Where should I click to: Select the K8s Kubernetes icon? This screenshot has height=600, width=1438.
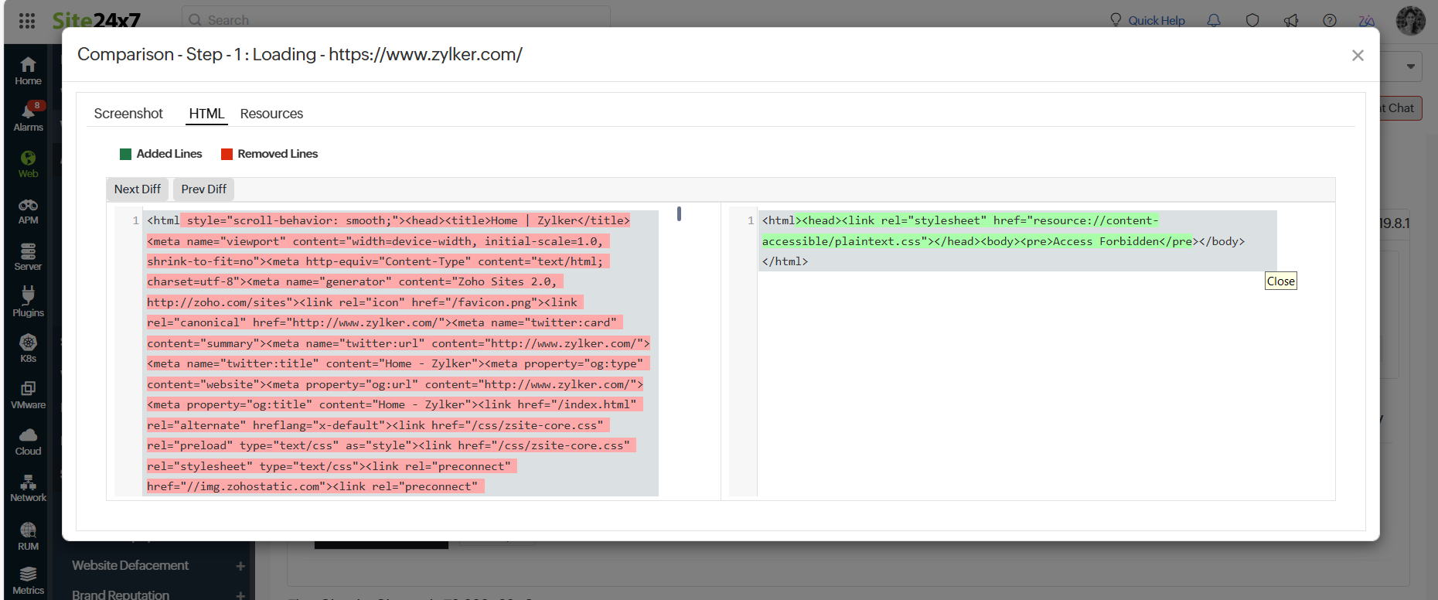(x=28, y=348)
